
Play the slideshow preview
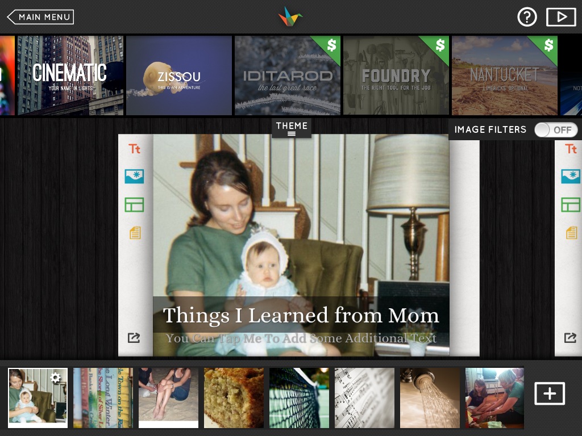click(x=561, y=16)
